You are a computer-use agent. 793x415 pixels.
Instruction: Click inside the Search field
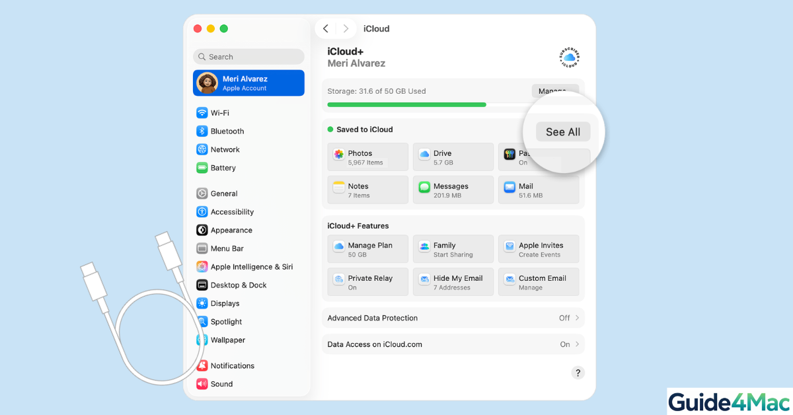248,57
